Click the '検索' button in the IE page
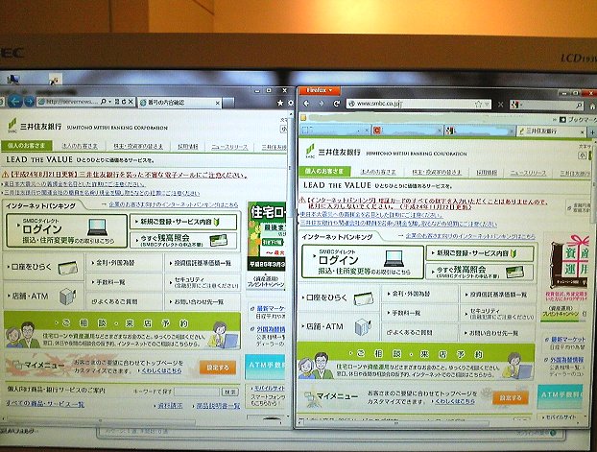This screenshot has width=597, height=452. pos(230,392)
